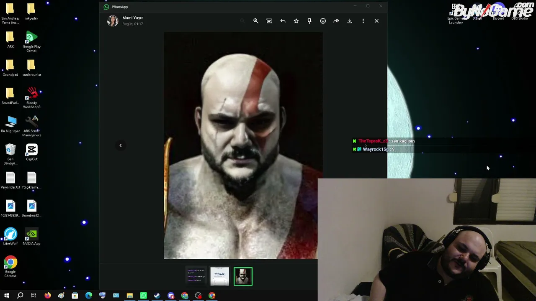Select the CapCut desktop shortcut
This screenshot has height=301, width=536.
click(31, 153)
